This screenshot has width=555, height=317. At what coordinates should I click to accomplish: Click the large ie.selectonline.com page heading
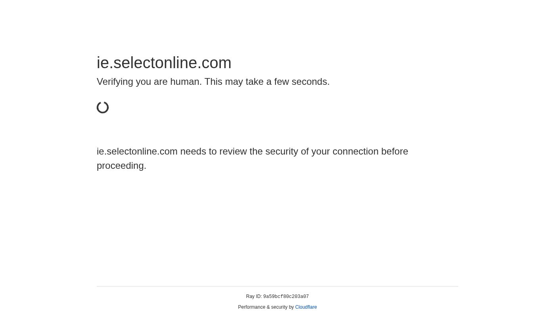tap(164, 63)
